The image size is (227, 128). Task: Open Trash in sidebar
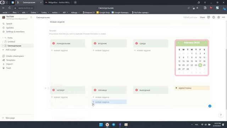coord(9,68)
